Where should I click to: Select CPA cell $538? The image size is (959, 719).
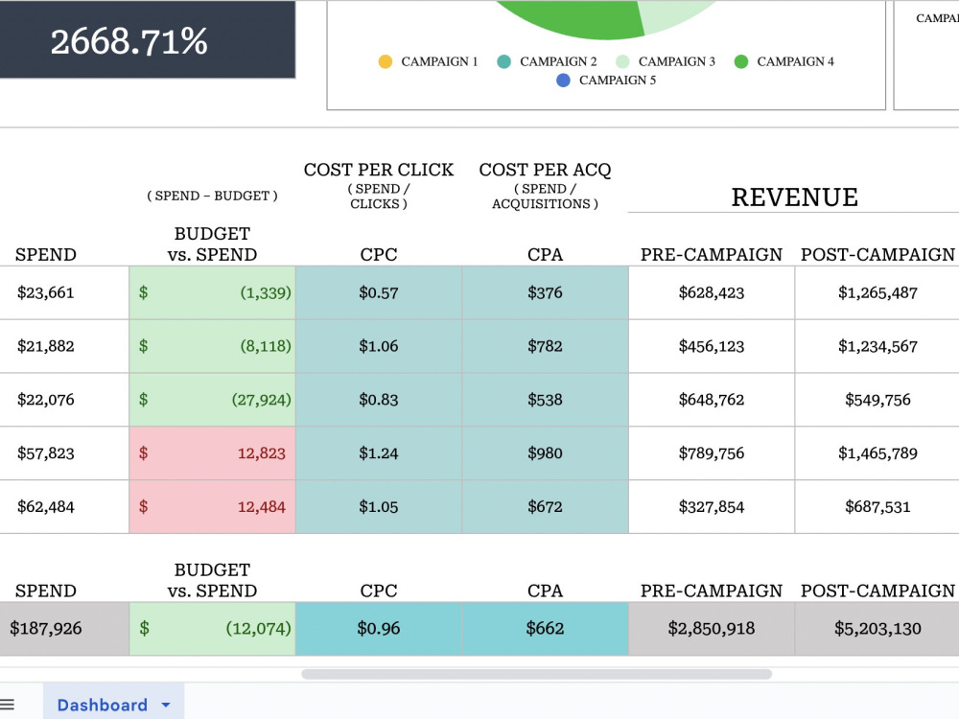[x=545, y=400]
